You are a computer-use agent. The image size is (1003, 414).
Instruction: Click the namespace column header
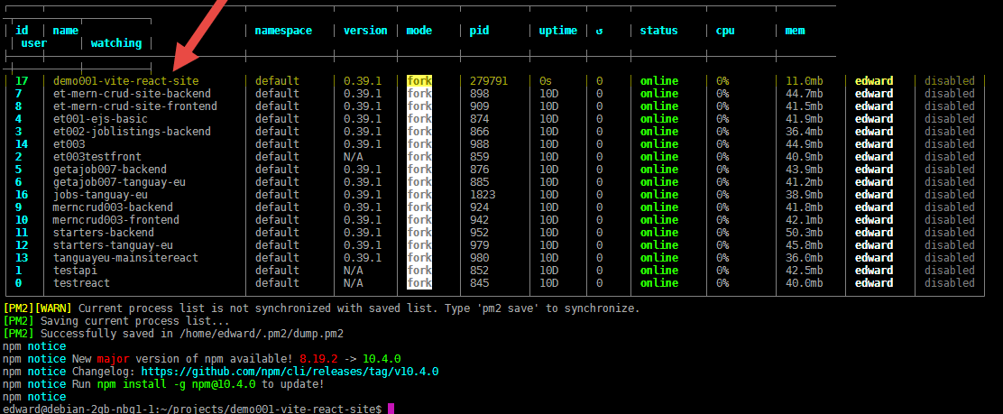tap(283, 31)
